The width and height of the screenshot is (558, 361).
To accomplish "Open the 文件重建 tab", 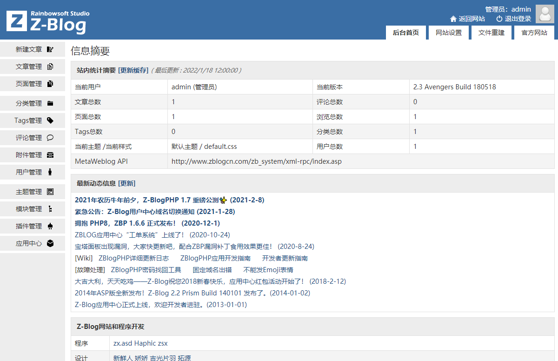I will [x=492, y=33].
